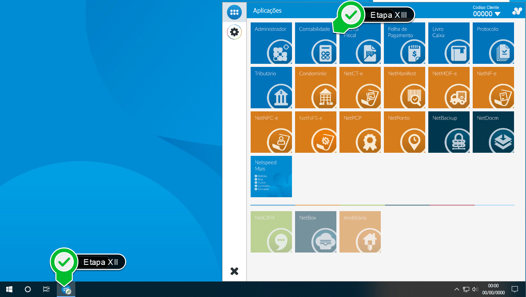Show hidden system tray icons
This screenshot has height=297, width=526.
[x=457, y=289]
